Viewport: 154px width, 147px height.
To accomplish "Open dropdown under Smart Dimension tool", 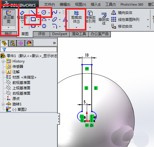I will coord(22,27).
